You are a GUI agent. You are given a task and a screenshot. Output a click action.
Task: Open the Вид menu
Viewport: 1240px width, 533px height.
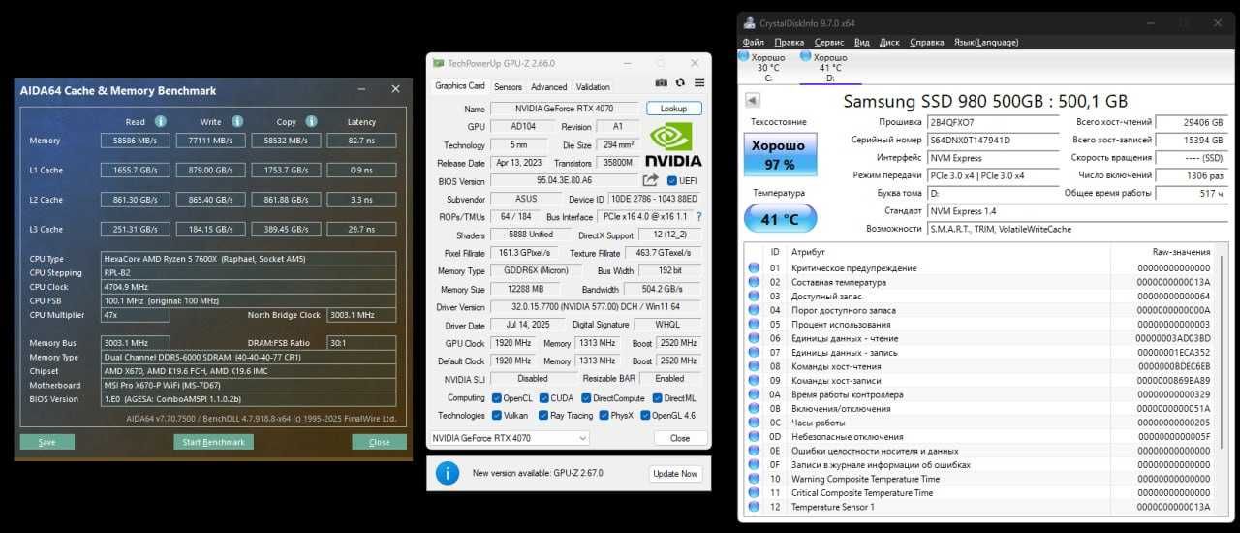point(862,43)
